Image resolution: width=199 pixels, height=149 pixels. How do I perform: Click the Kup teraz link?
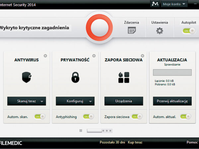(x=135, y=142)
